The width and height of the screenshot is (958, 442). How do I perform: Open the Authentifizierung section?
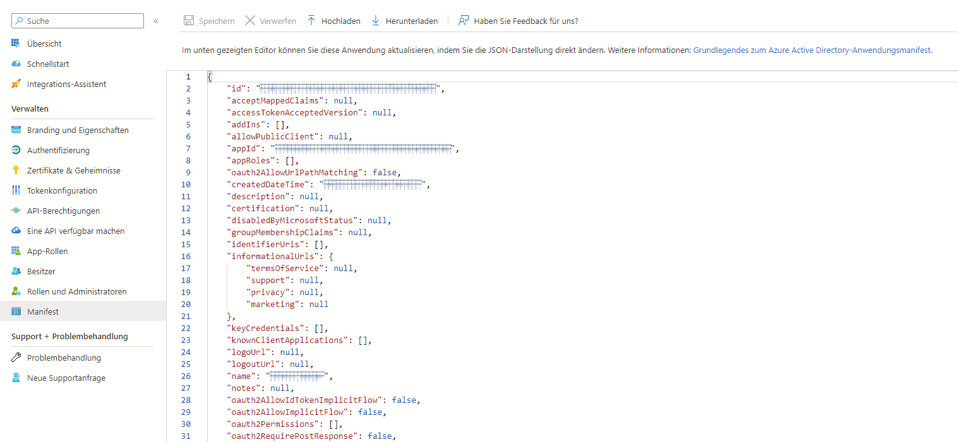tap(58, 150)
